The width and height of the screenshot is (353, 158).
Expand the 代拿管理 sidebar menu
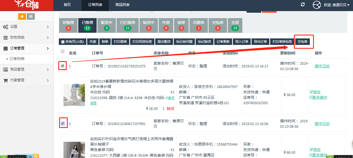pyautogui.click(x=26, y=80)
